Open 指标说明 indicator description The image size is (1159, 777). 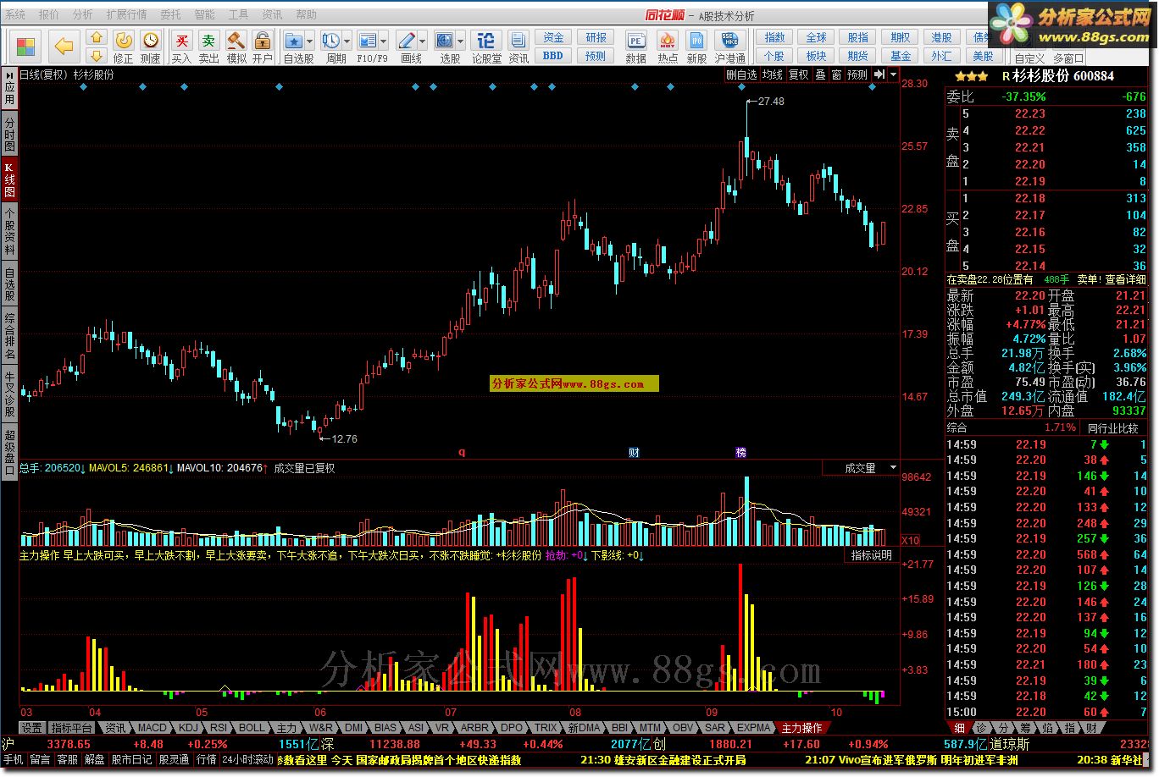click(x=871, y=555)
